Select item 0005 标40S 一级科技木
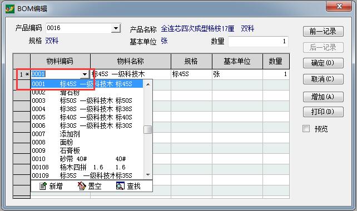Viewport: 357px width, 211px height. click(x=87, y=117)
